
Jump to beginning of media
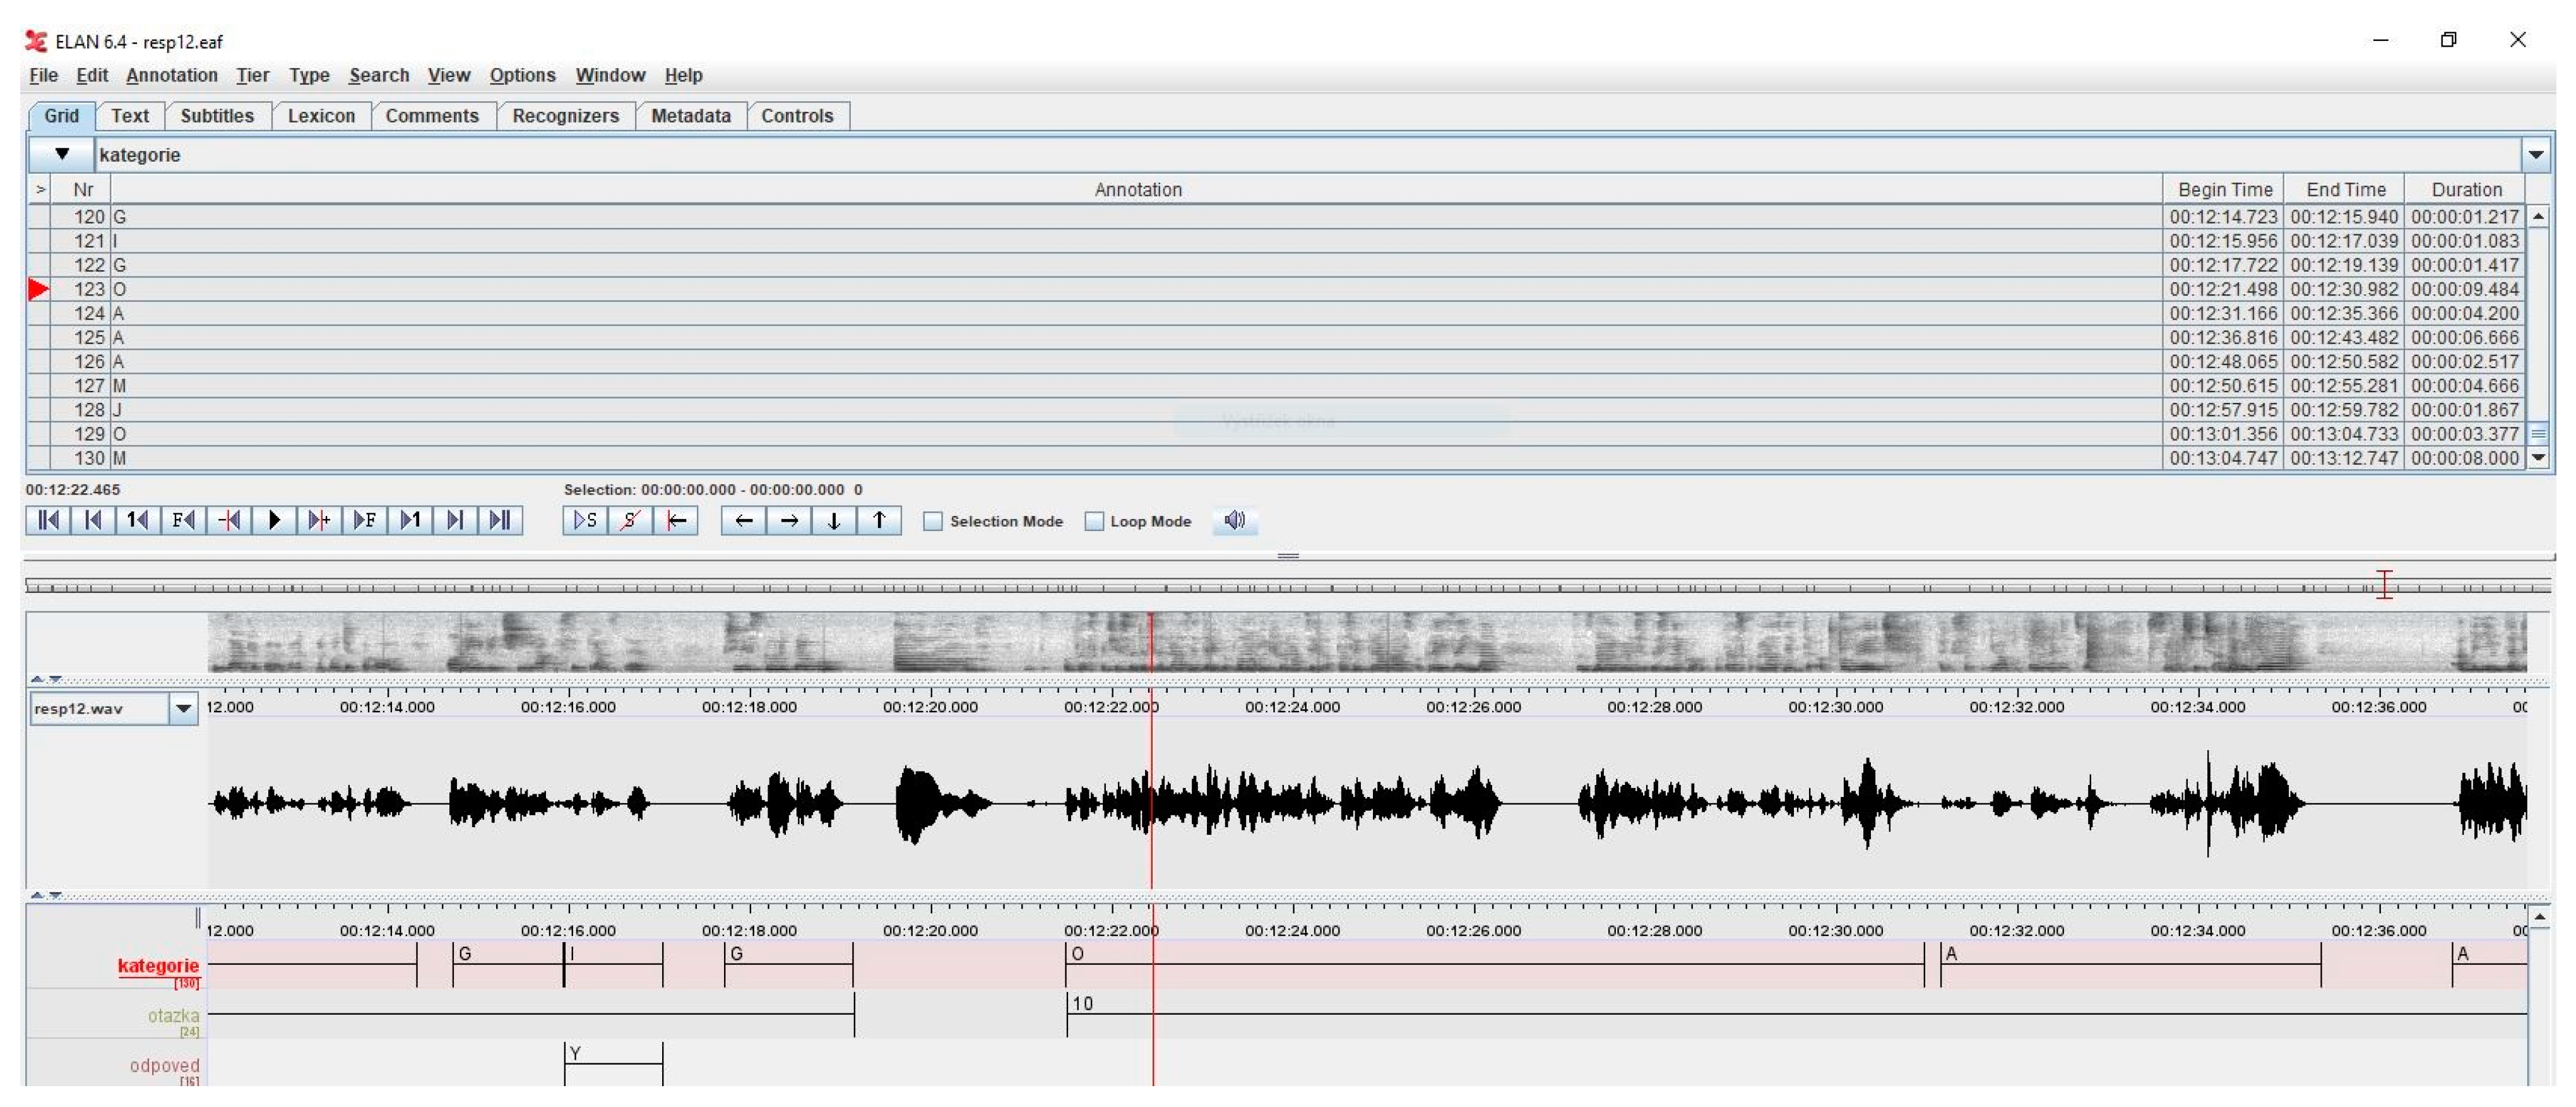pyautogui.click(x=47, y=520)
